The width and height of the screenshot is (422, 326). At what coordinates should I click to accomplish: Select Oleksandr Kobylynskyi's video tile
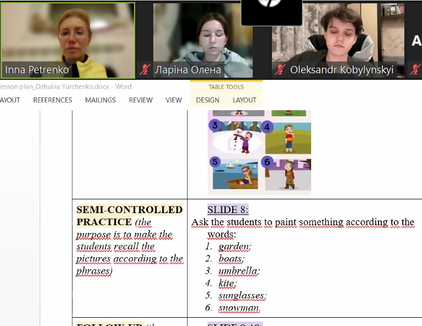point(338,40)
